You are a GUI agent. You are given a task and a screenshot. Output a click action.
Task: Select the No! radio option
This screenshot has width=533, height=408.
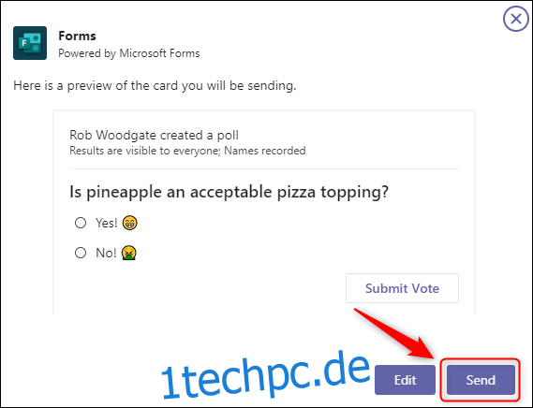(x=81, y=253)
